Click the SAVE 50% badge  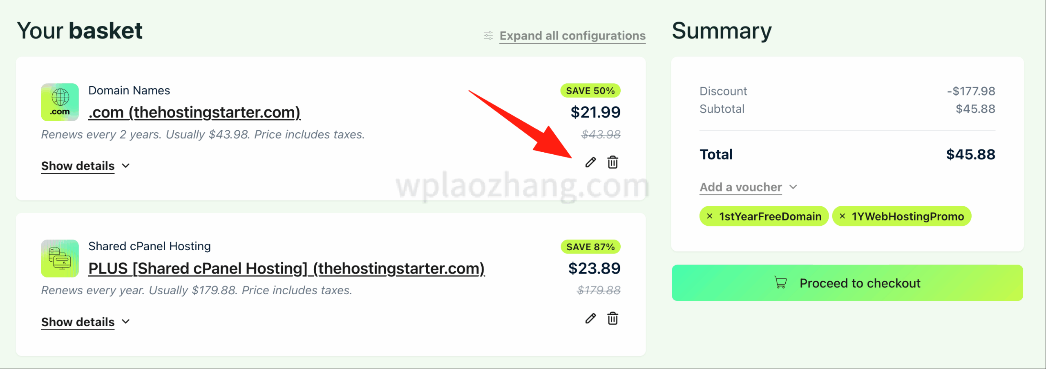coord(590,91)
